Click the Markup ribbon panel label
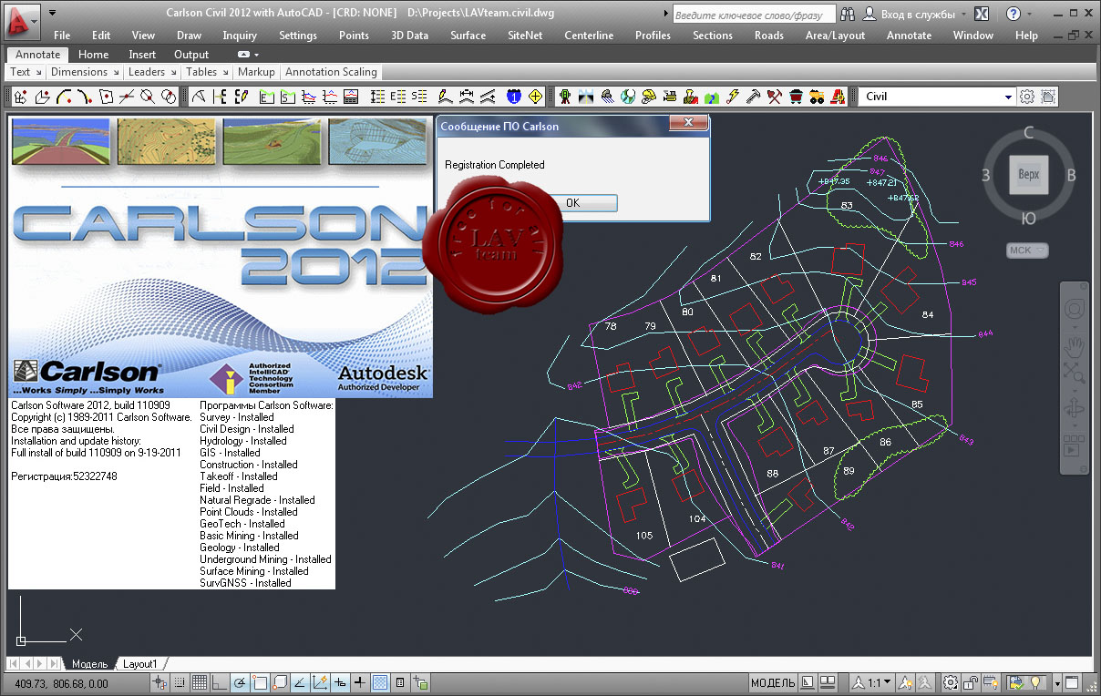The width and height of the screenshot is (1101, 696). pyautogui.click(x=256, y=72)
